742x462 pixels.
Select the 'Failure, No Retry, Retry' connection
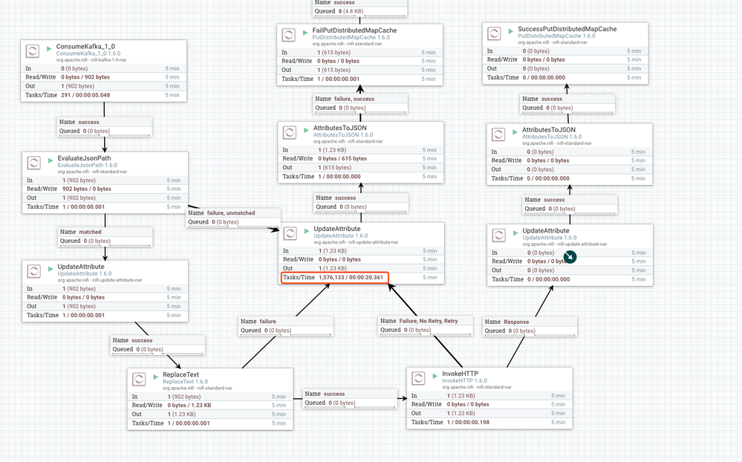[426, 325]
